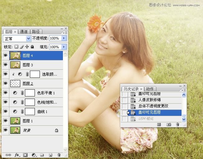Viewport: 203px width, 159px height.
Task: Enable lock transparent pixels icon
Action: [17, 47]
